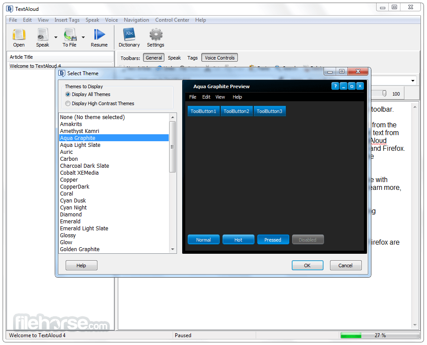Select the Carbon theme

click(114, 159)
